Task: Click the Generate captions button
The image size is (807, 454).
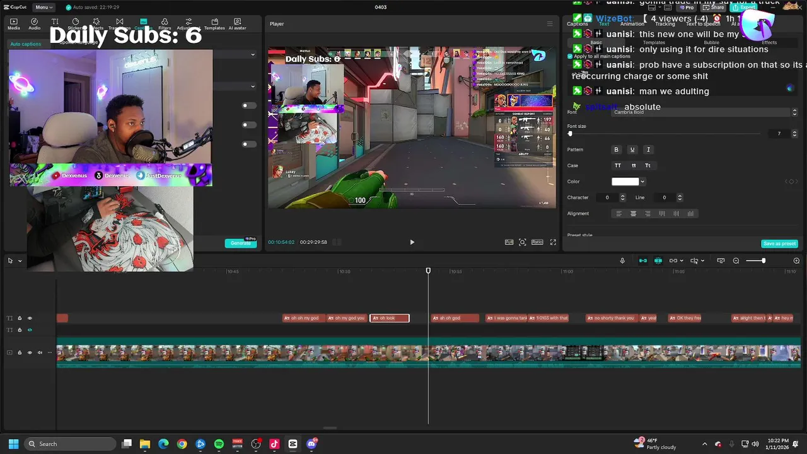Action: [241, 243]
